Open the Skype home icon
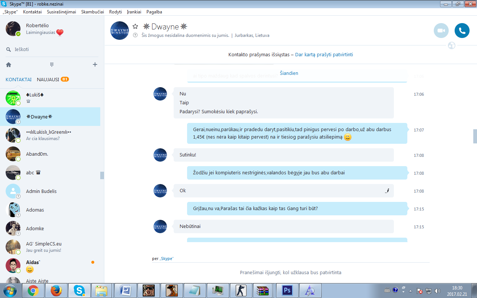 9,64
